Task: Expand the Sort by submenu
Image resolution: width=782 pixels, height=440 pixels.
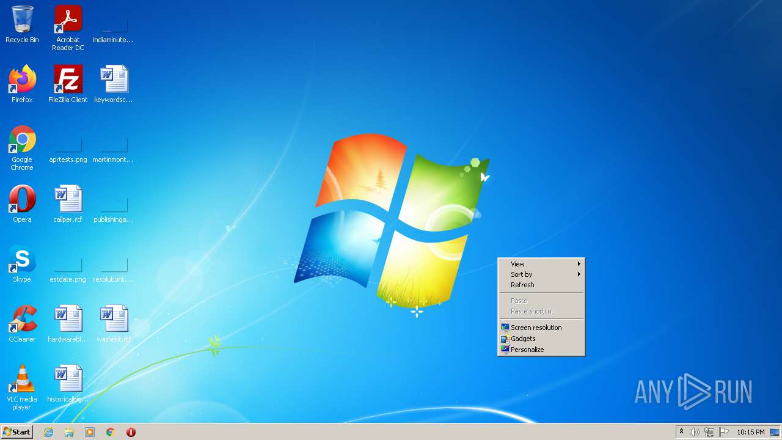Action: point(541,274)
